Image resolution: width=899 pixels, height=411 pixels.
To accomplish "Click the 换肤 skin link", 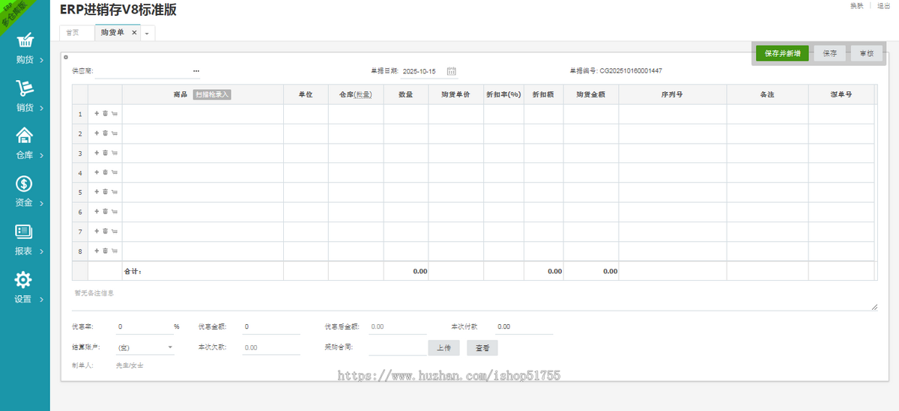I will pyautogui.click(x=856, y=6).
